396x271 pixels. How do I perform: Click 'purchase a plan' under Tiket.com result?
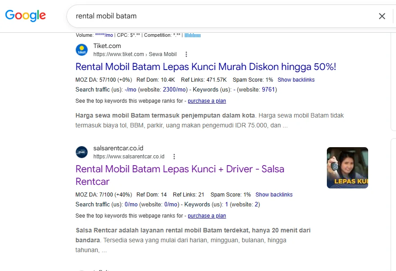pos(207,101)
